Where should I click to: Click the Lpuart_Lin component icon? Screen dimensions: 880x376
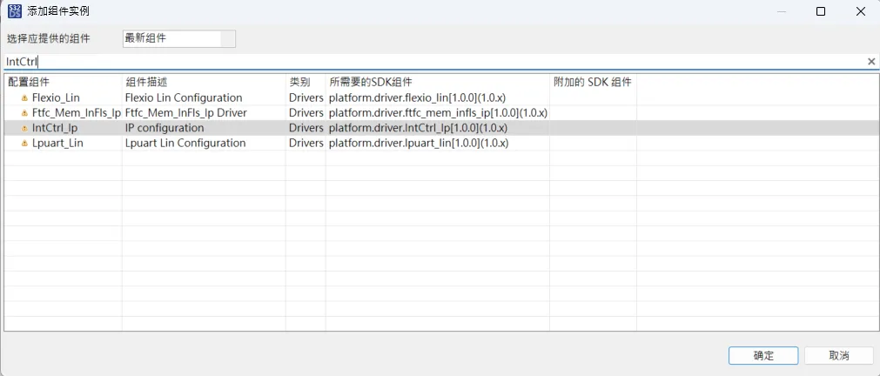coord(24,143)
